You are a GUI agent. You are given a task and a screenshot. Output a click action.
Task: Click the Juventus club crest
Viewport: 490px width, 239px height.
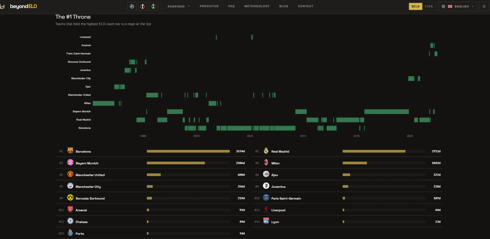(x=266, y=186)
